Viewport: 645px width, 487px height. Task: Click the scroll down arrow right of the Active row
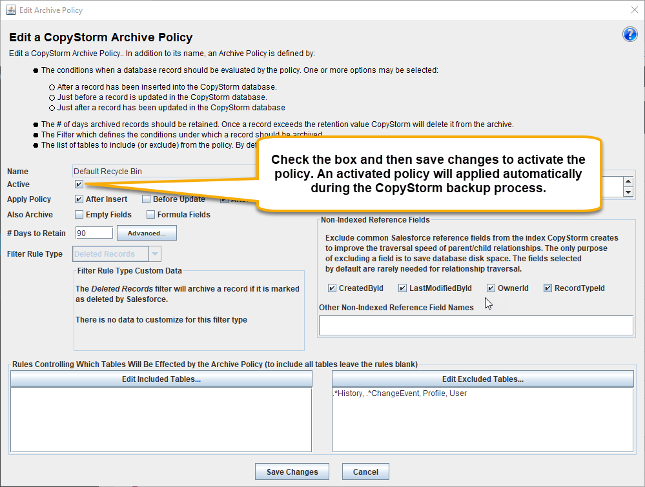(x=628, y=192)
